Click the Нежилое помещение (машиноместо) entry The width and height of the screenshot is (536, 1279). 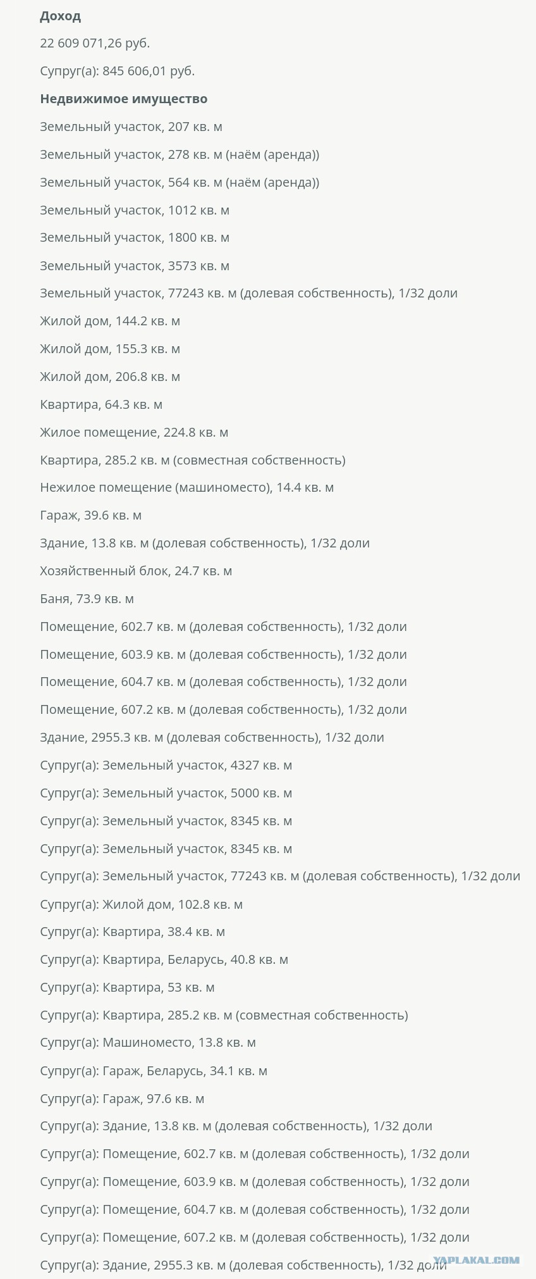[187, 487]
